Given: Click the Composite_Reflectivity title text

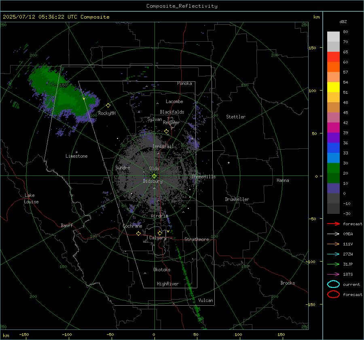Looking at the screenshot, I should (x=182, y=6).
